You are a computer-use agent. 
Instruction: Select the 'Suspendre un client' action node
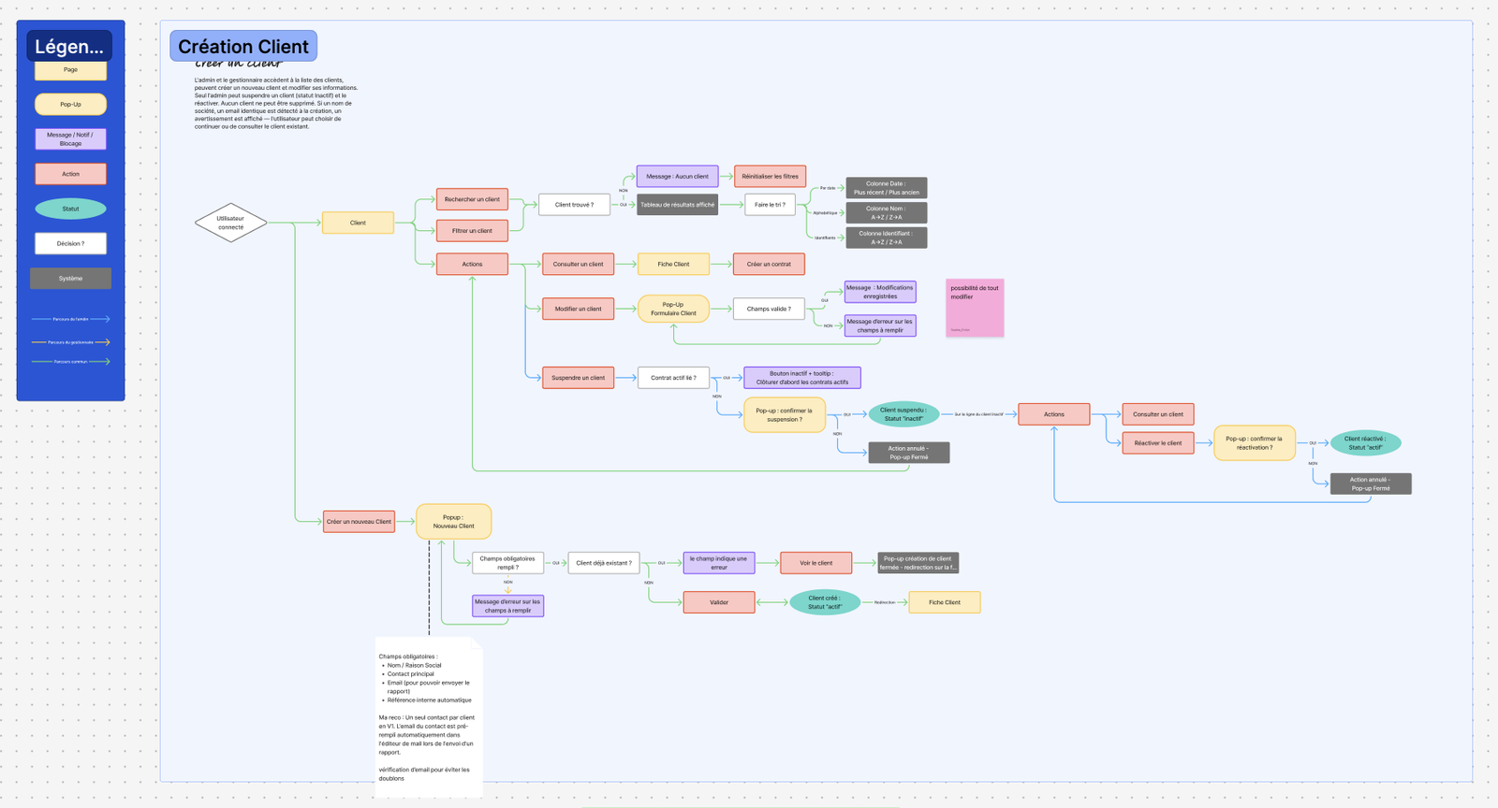pyautogui.click(x=578, y=378)
